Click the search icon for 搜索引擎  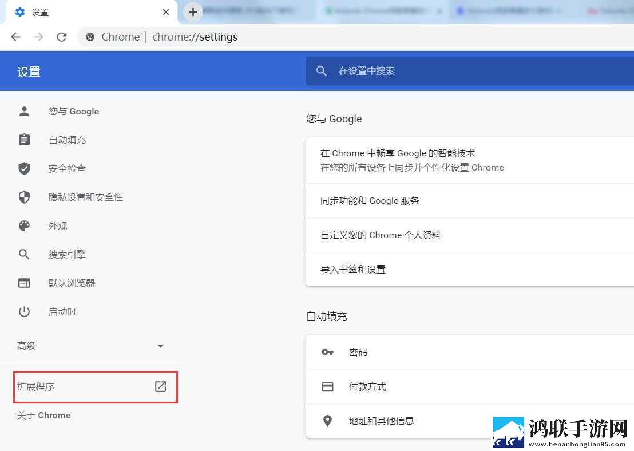pyautogui.click(x=24, y=255)
